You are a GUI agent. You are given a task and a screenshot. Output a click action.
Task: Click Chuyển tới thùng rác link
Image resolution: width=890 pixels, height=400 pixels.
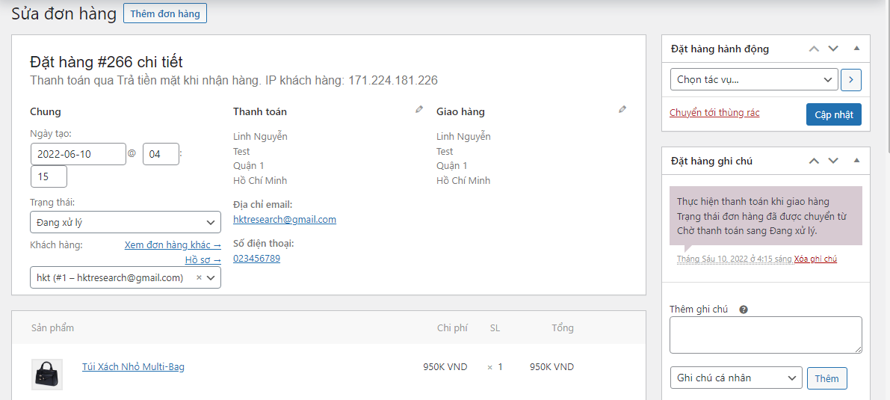(714, 113)
